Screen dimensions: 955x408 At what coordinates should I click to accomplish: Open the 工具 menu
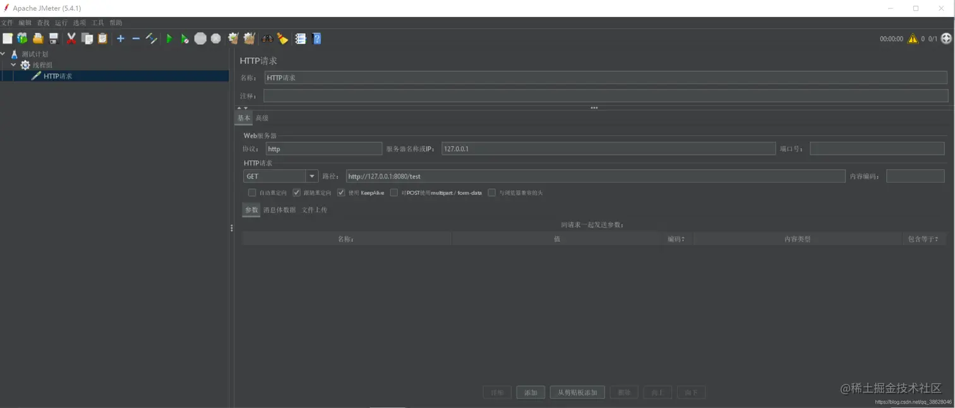98,23
